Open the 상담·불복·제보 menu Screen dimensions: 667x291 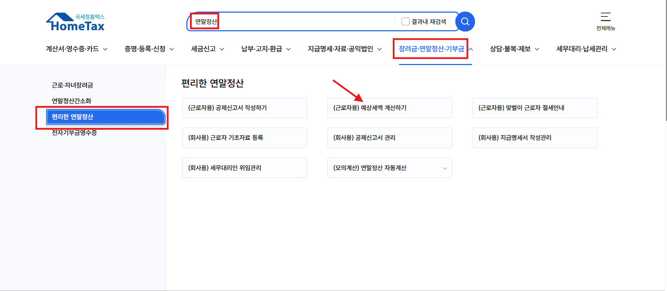510,49
